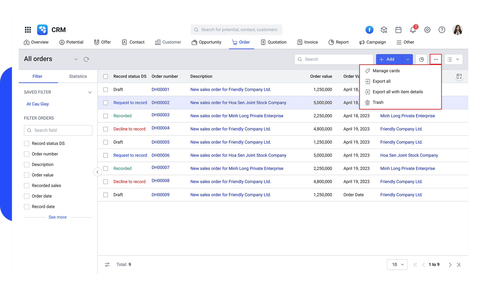Viewport: 477px width, 287px height.
Task: Open the notification bell with 2 alerts
Action: (413, 30)
